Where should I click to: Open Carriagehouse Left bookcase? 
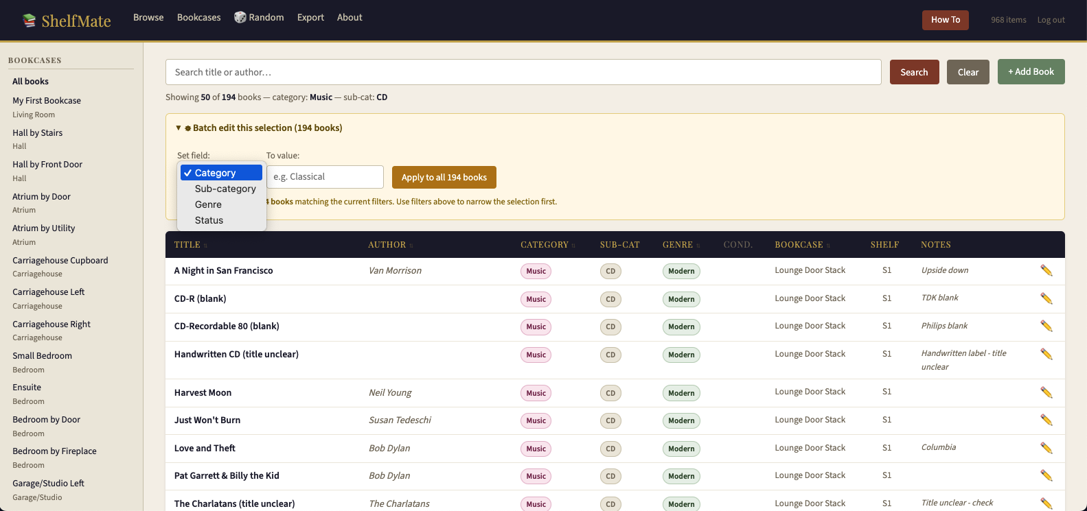coord(48,292)
